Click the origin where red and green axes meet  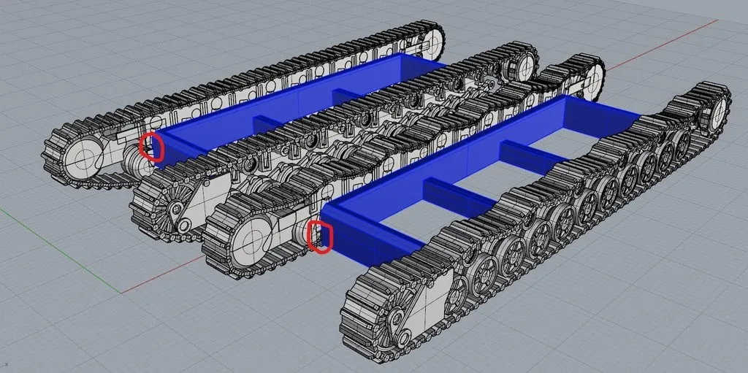click(x=123, y=292)
